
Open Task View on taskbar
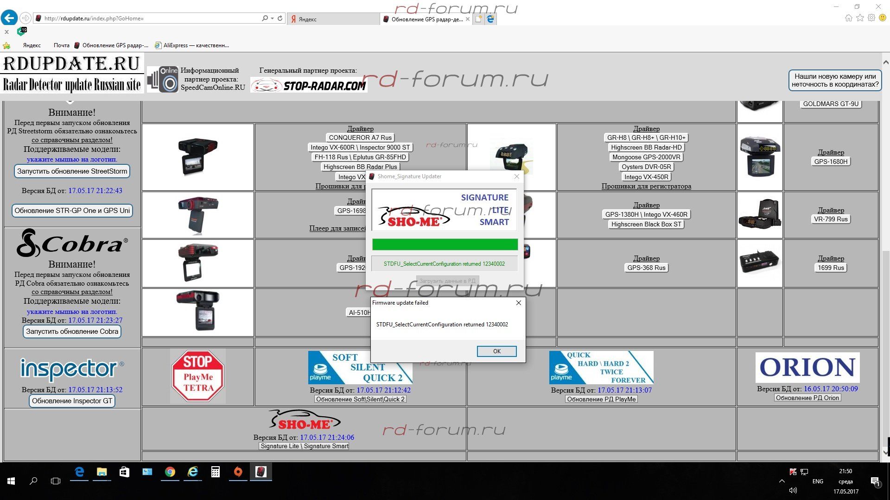click(x=56, y=481)
